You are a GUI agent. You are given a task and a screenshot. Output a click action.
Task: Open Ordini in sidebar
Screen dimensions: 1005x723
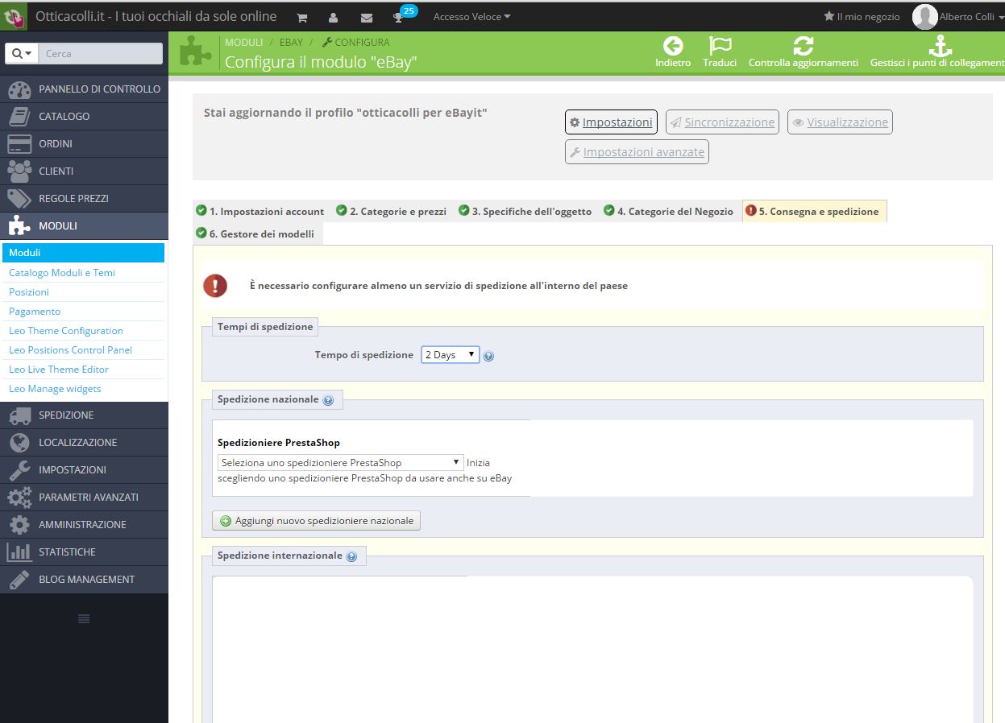tap(84, 144)
